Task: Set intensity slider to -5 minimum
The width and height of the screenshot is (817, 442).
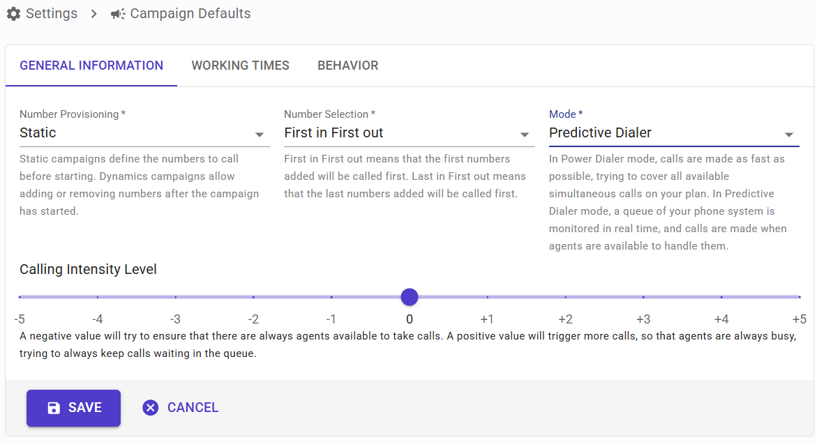Action: (x=20, y=297)
